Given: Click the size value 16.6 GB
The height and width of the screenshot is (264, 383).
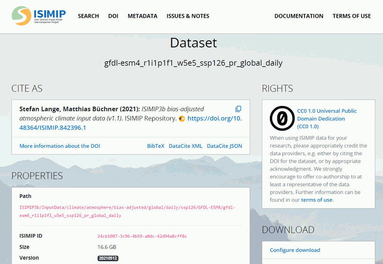Looking at the screenshot, I should 107,247.
